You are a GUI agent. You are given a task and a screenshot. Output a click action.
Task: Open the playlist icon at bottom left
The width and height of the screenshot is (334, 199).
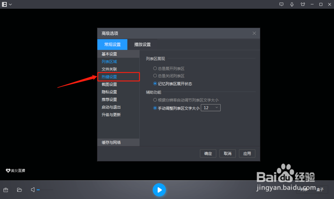click(6, 190)
